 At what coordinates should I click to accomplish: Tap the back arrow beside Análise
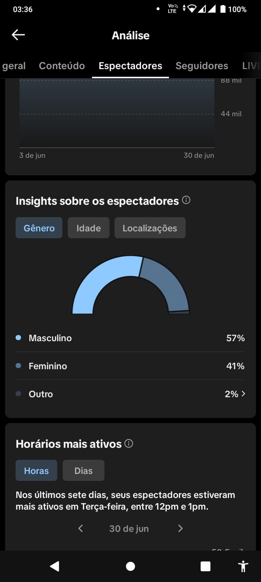tap(18, 35)
